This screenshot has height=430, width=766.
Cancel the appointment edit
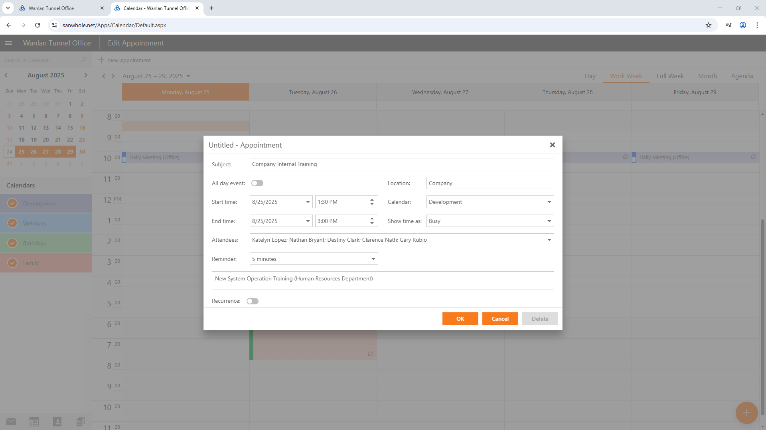(x=500, y=319)
